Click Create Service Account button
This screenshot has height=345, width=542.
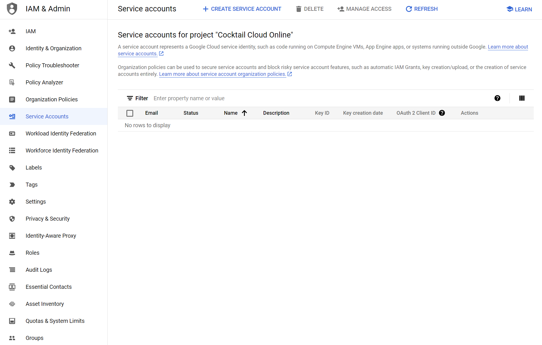coord(242,9)
